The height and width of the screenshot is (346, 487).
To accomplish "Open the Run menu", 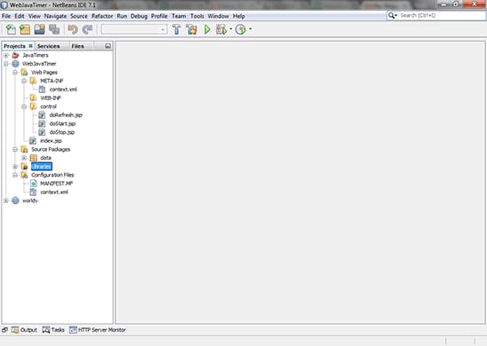I will [122, 16].
